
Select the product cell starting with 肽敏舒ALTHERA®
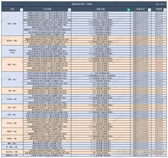pos(47,30)
